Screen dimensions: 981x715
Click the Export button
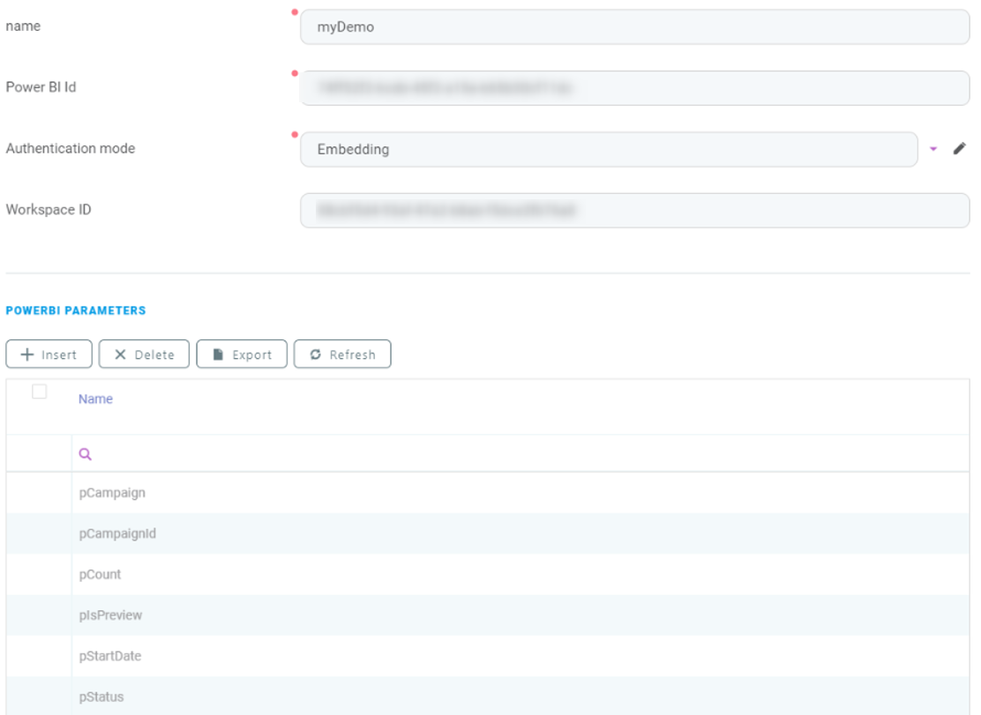(242, 354)
